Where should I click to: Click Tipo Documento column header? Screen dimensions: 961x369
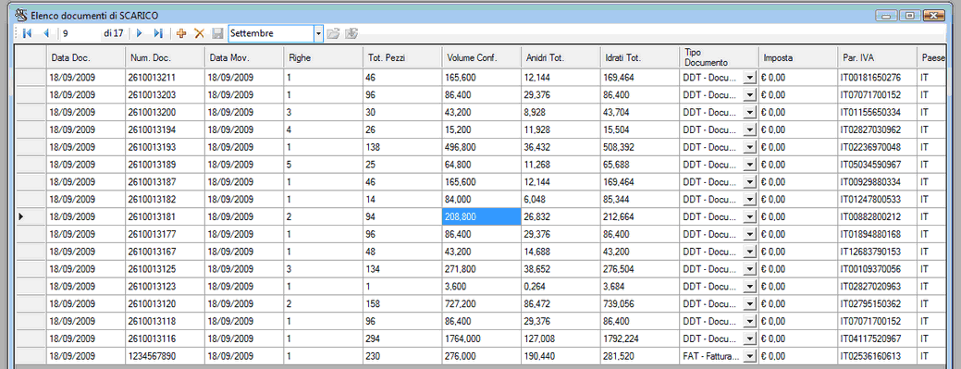719,58
